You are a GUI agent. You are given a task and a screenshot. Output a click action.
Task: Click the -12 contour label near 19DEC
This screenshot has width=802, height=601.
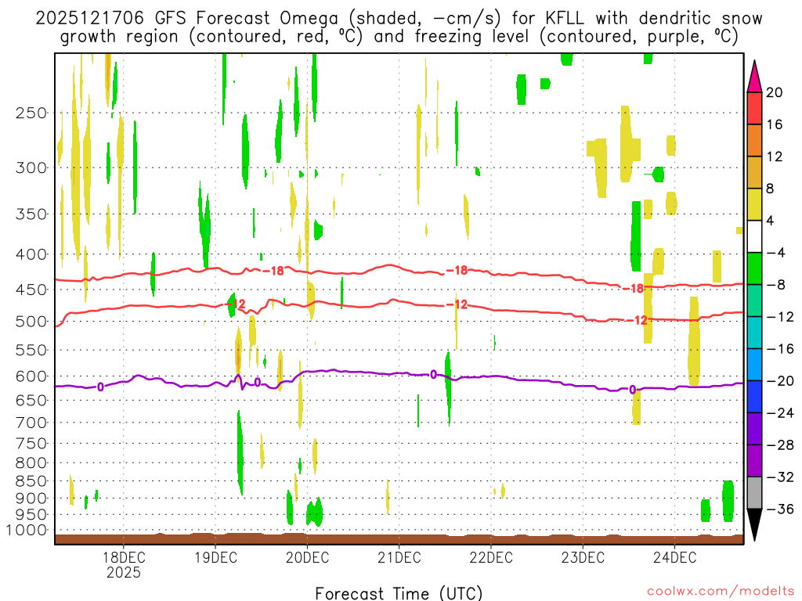235,304
